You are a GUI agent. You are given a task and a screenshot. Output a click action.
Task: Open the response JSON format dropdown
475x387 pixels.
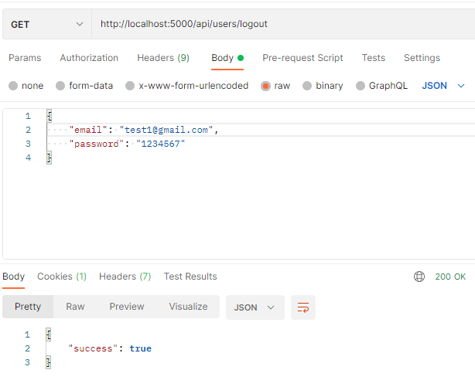click(x=255, y=307)
